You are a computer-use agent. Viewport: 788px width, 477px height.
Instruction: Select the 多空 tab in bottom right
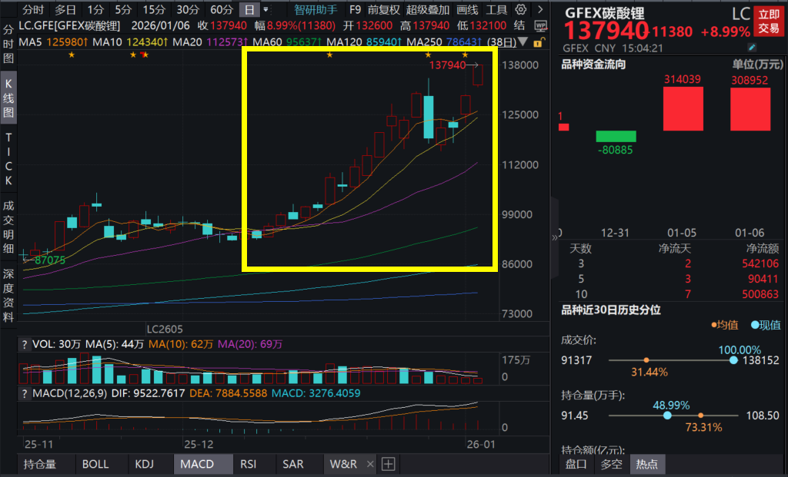[x=611, y=464]
